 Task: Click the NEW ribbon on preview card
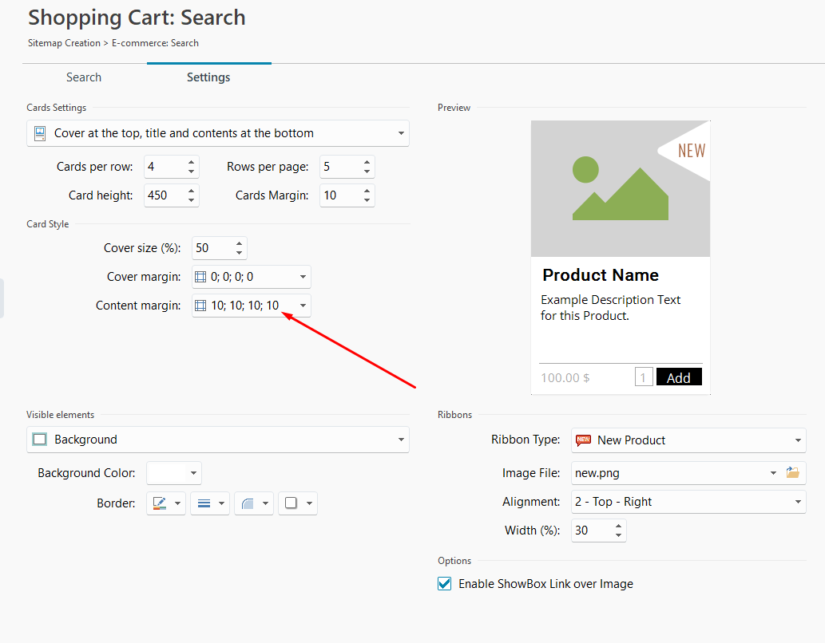690,151
